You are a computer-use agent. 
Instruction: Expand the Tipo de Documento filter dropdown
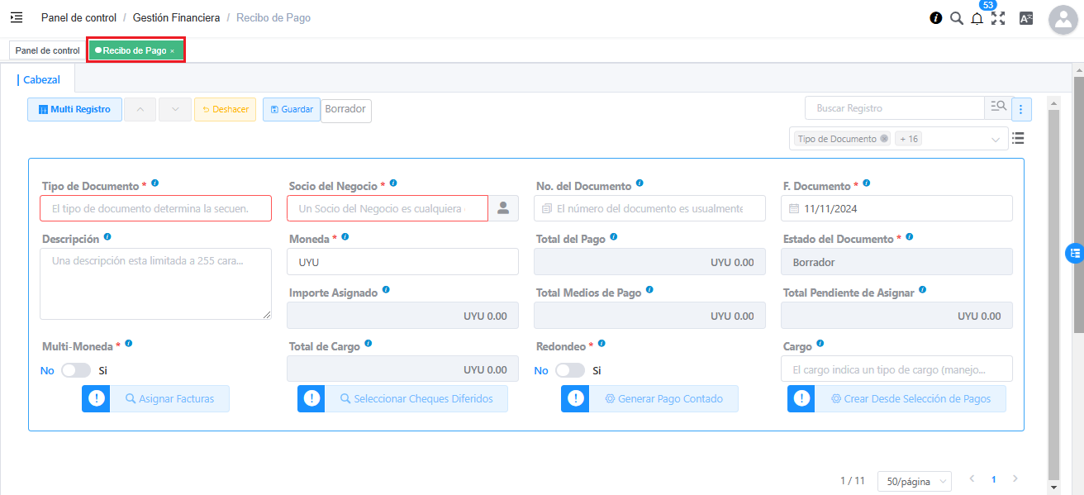(995, 140)
